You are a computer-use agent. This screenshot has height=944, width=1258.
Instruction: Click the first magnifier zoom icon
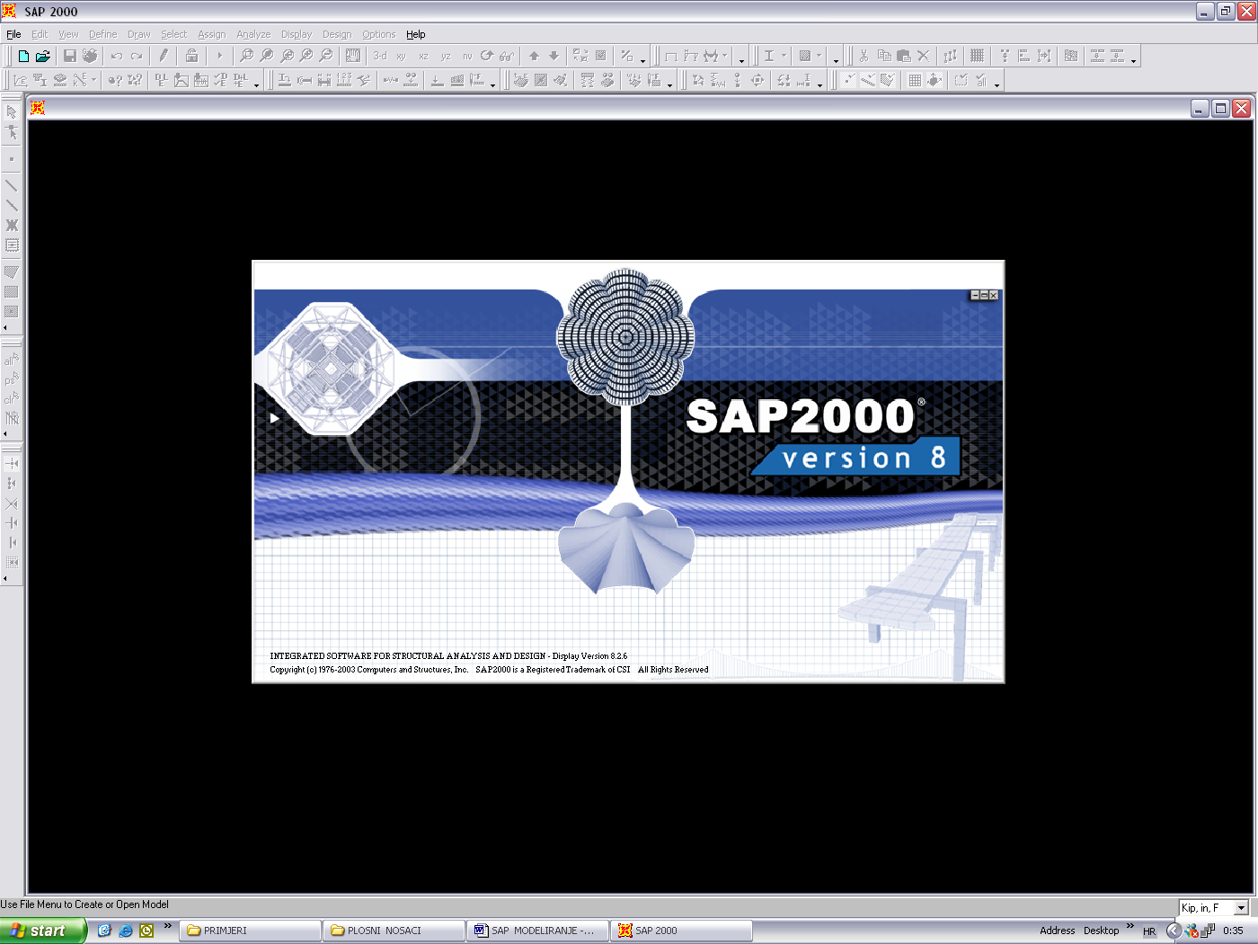click(x=246, y=56)
